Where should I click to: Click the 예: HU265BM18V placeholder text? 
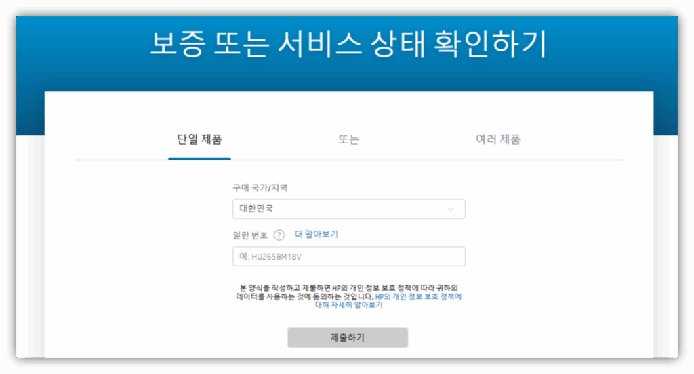(x=275, y=257)
